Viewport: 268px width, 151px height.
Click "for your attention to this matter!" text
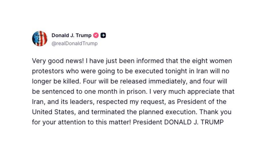pyautogui.click(x=81, y=122)
